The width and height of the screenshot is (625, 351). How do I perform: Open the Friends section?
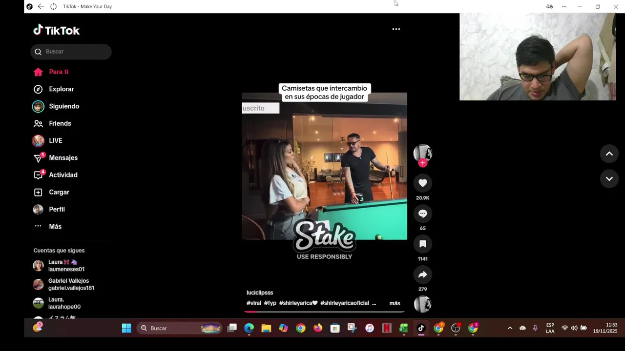point(52,123)
